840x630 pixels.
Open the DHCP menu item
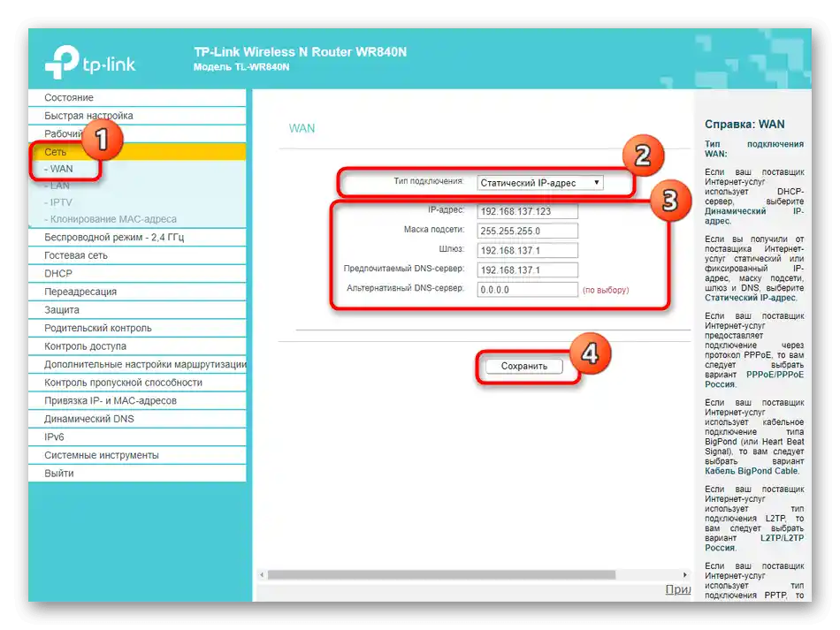[137, 274]
